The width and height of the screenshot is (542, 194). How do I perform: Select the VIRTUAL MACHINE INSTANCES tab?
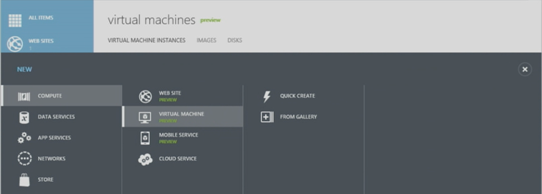147,40
